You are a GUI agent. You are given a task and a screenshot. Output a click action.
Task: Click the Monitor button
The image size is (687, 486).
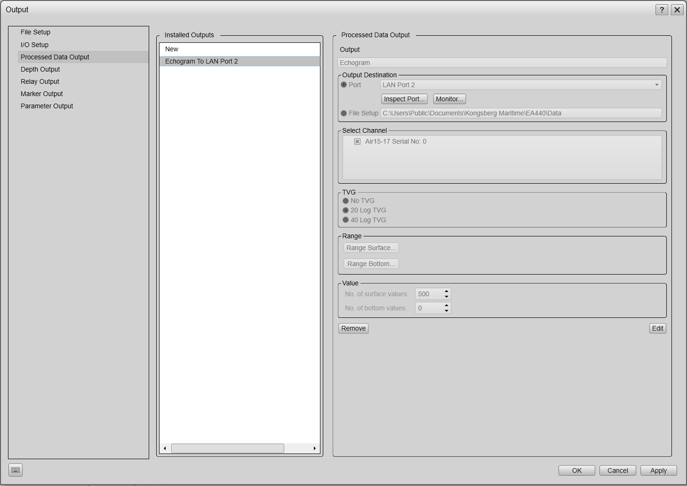(449, 99)
